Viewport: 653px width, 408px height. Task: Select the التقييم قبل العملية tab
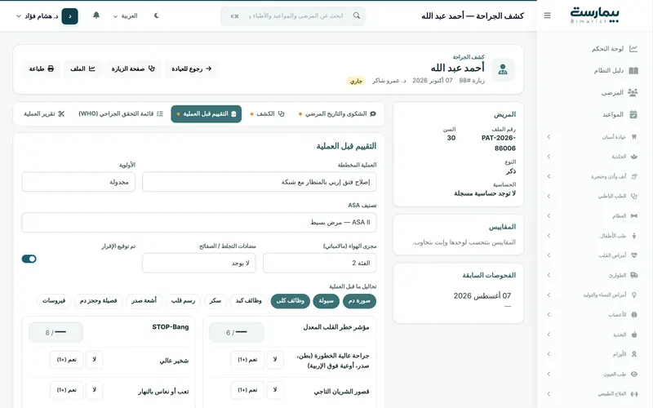(x=207, y=113)
